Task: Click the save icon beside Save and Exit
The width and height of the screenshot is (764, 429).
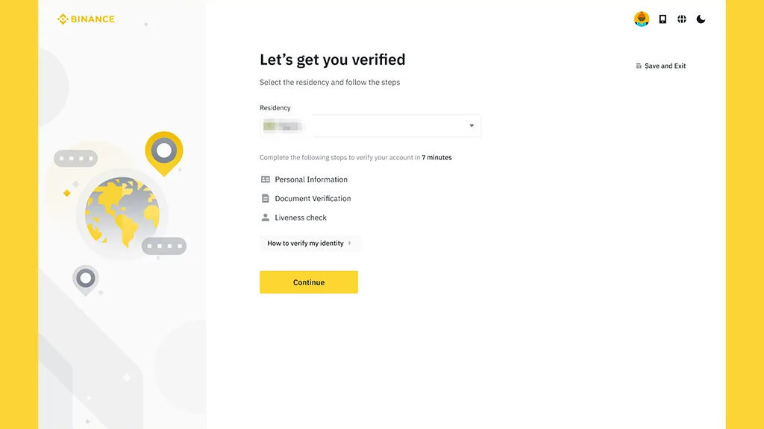Action: click(x=639, y=66)
